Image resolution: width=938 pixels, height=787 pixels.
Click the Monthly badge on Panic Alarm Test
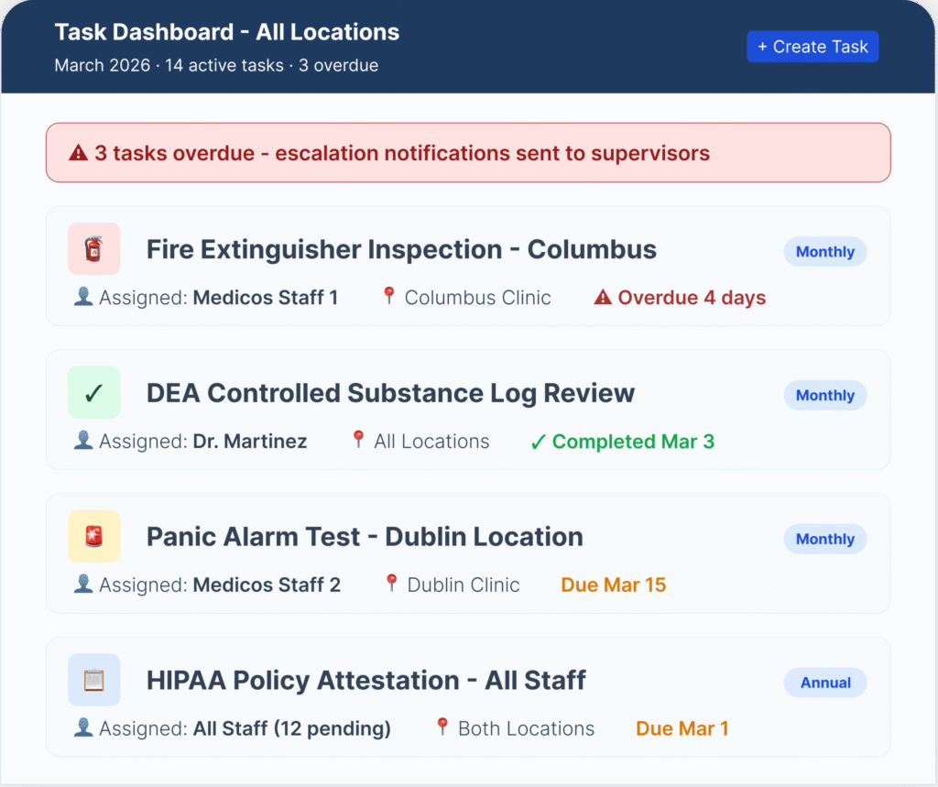pyautogui.click(x=824, y=540)
